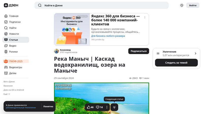Screen dimensions: 203x114
Task: Select Статьи in the sidebar
Action: tap(16, 40)
